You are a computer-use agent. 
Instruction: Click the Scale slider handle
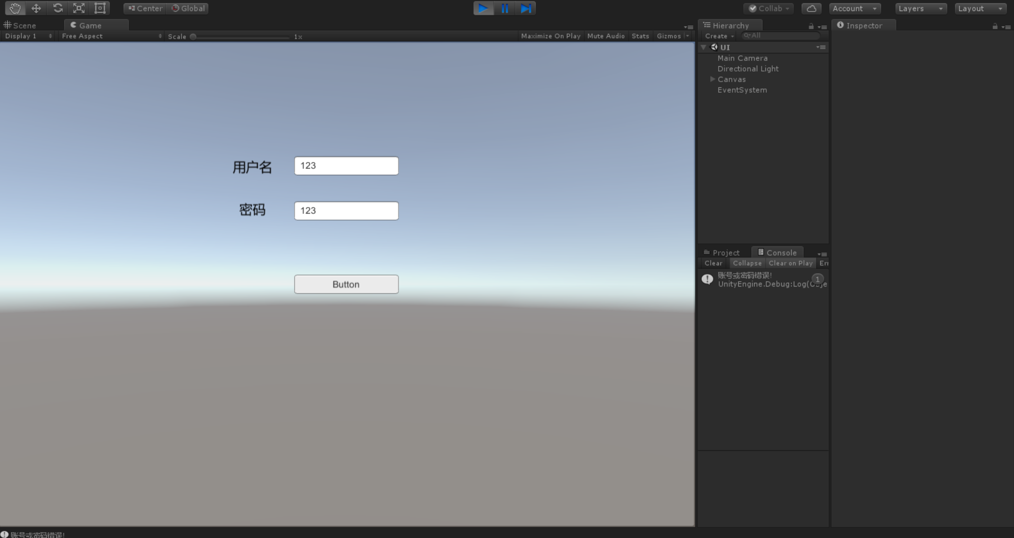click(193, 37)
